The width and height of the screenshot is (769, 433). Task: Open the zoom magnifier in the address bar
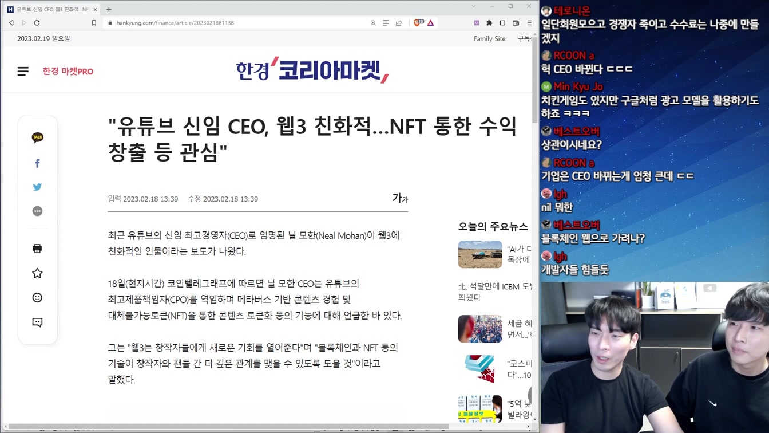pos(373,23)
